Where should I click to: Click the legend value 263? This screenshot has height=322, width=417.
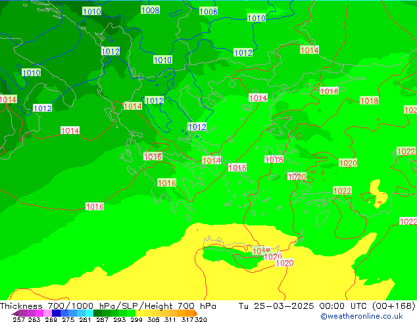click(x=34, y=319)
